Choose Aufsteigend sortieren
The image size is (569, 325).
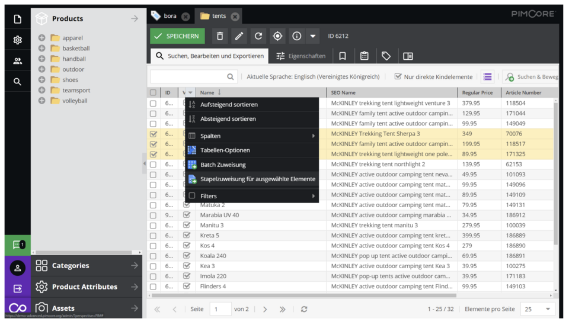click(x=252, y=104)
